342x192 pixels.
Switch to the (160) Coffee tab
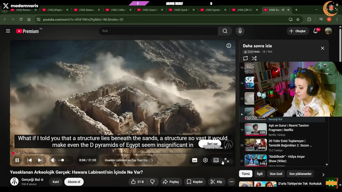click(118, 10)
